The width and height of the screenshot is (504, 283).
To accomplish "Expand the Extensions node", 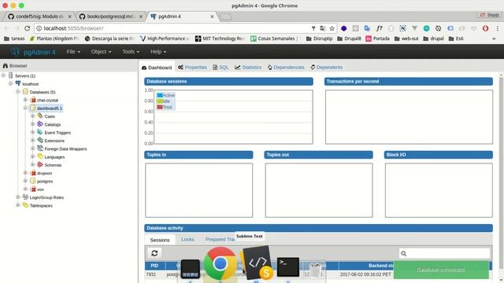I will tap(33, 140).
